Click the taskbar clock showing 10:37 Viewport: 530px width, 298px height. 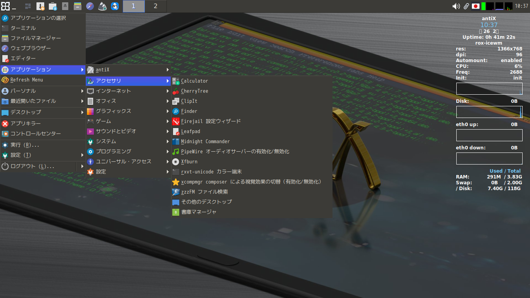tap(522, 6)
